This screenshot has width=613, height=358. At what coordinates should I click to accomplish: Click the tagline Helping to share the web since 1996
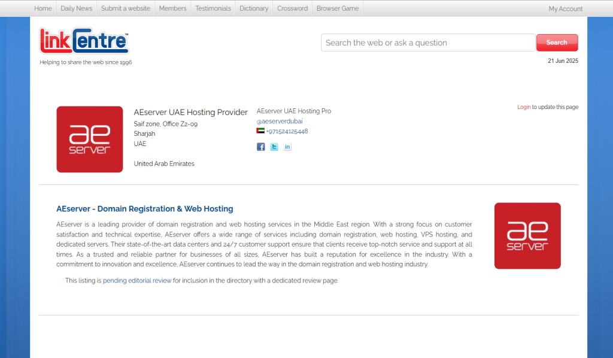86,62
